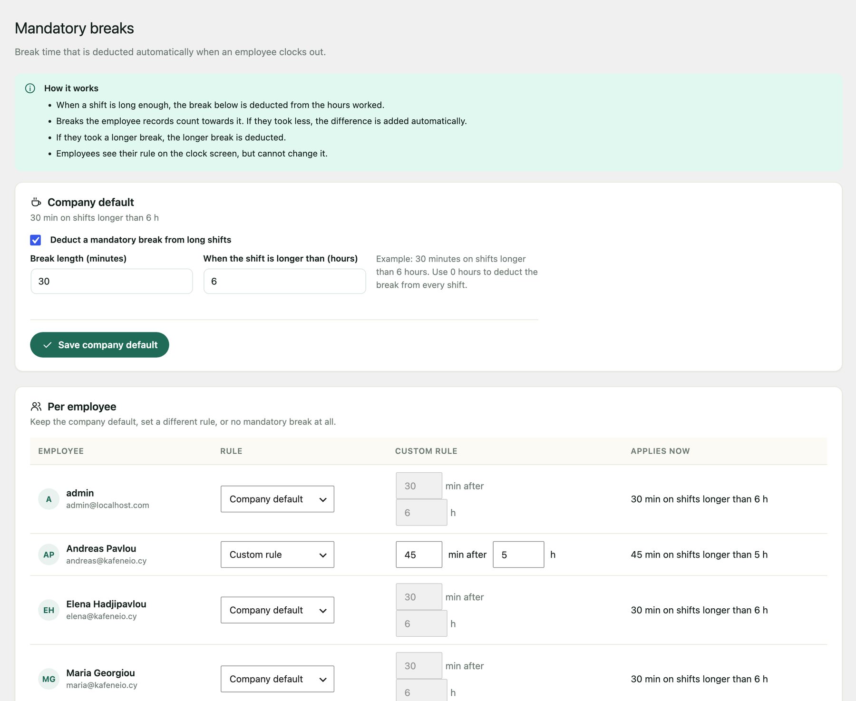Viewport: 856px width, 701px height.
Task: Click the Company default section heading
Action: pos(91,202)
